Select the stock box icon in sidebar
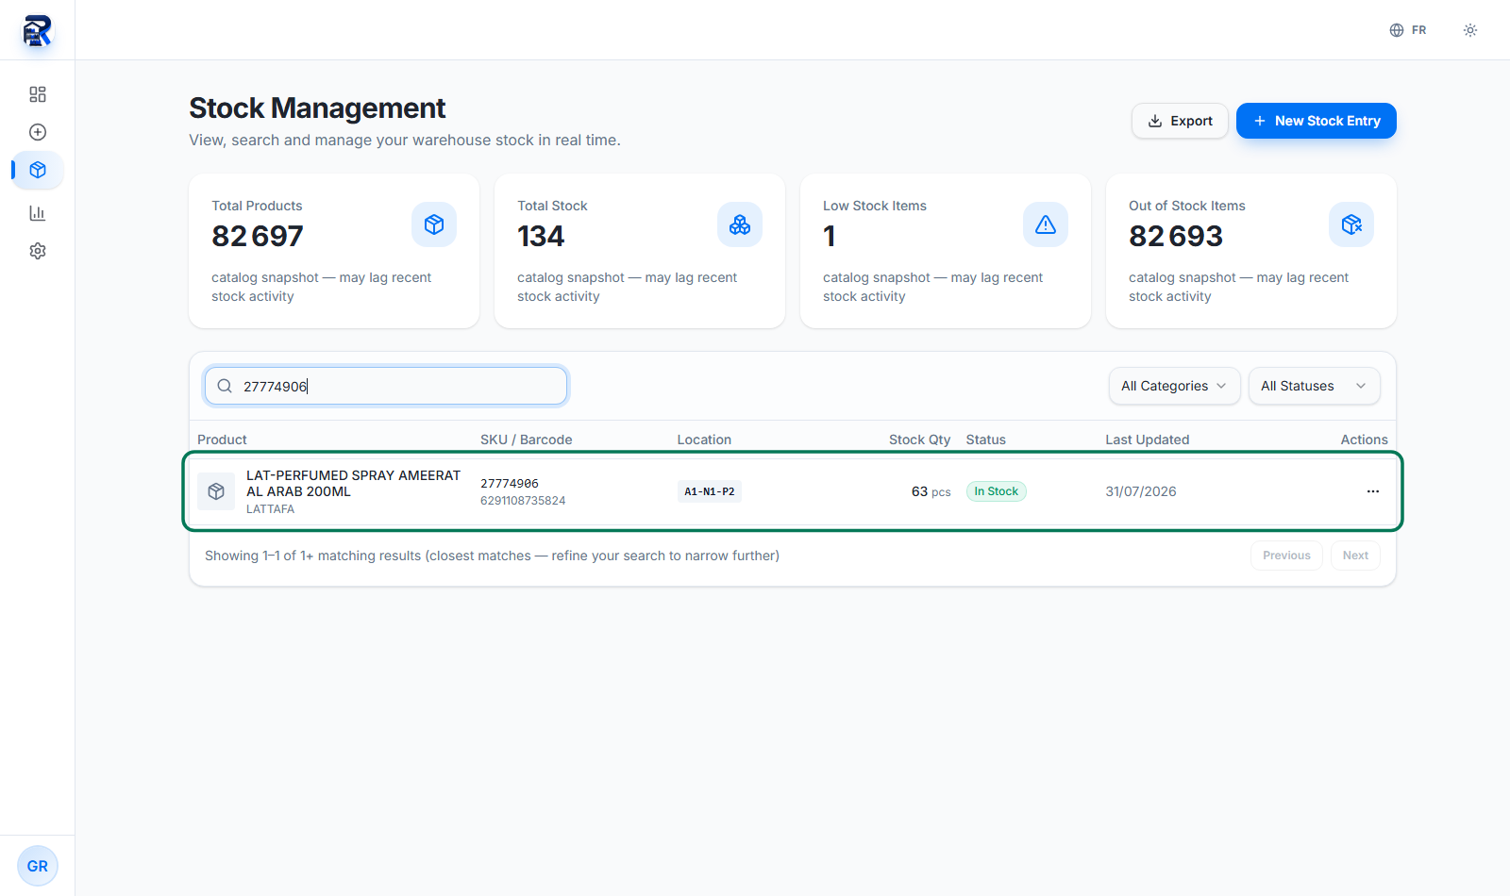Screen dimensions: 1510x896 pos(38,170)
